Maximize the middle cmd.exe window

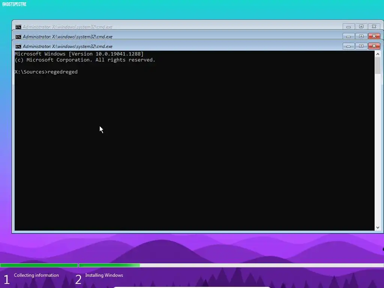[361, 36]
